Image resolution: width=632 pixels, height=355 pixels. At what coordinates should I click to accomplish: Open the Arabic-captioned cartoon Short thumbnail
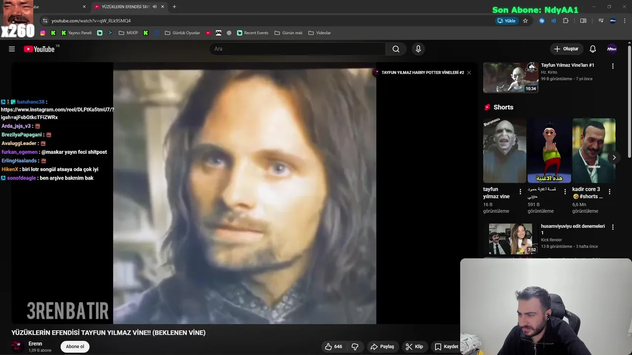click(x=549, y=150)
